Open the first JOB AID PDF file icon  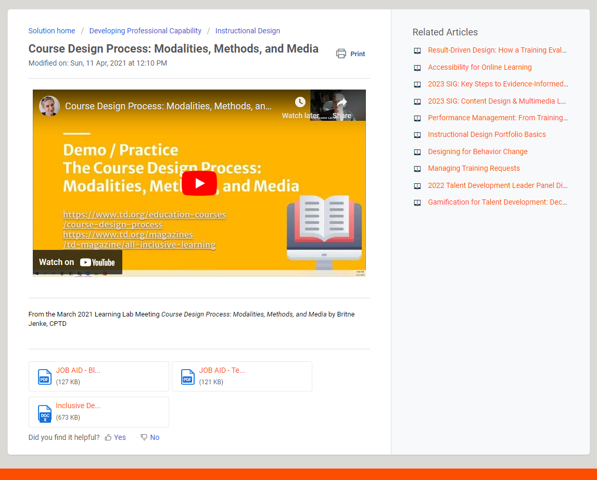tap(45, 376)
